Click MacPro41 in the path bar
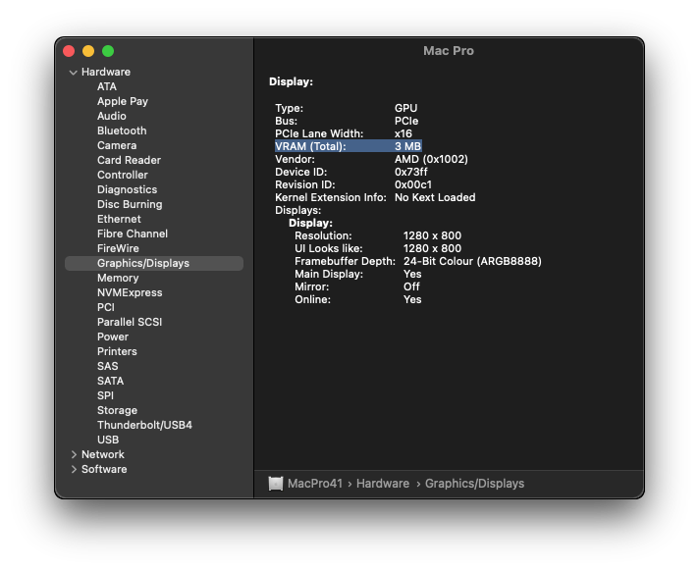 tap(315, 484)
